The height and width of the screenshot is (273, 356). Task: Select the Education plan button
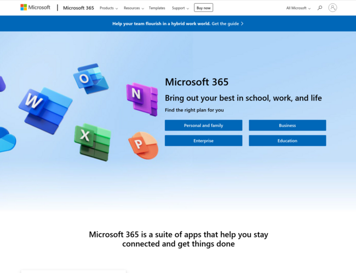(x=288, y=140)
